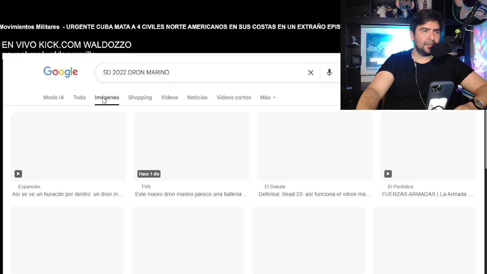This screenshot has width=487, height=274.
Task: Click play icon on Expansión result
Action: (x=18, y=174)
